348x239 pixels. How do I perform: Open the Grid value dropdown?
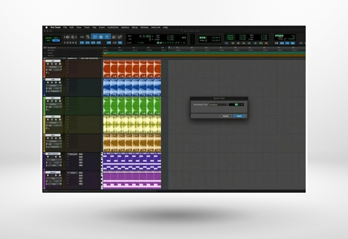point(219,37)
